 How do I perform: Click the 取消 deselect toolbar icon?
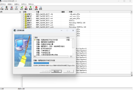[x=31, y=8]
